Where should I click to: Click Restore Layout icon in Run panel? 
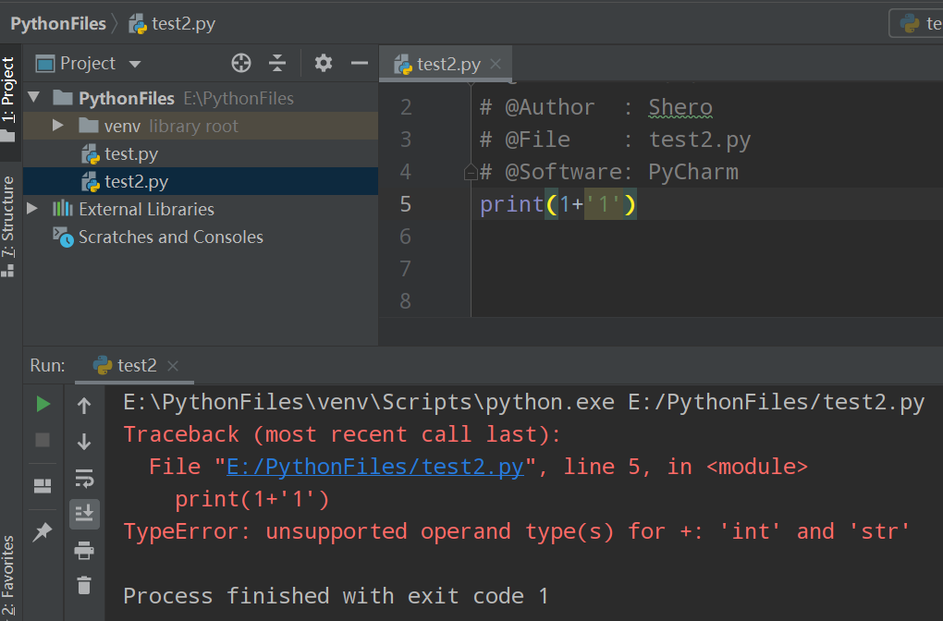click(43, 486)
